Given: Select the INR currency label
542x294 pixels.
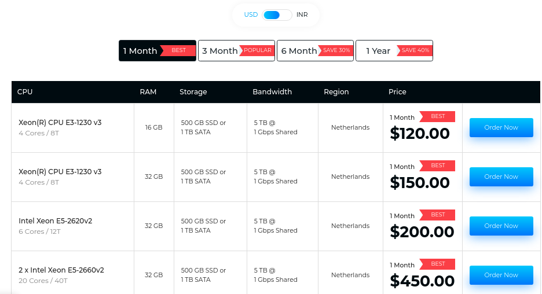Looking at the screenshot, I should (x=302, y=15).
